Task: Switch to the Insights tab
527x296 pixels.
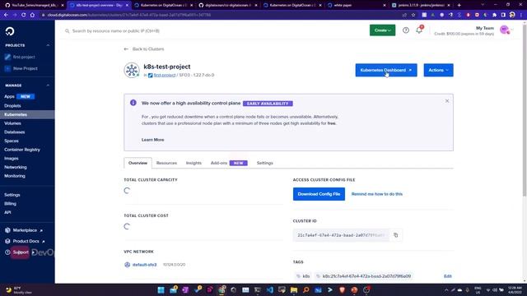Action: pos(194,163)
